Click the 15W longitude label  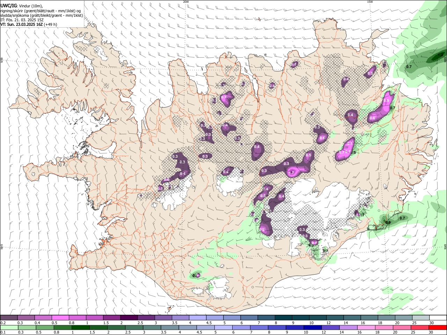[370, 2]
